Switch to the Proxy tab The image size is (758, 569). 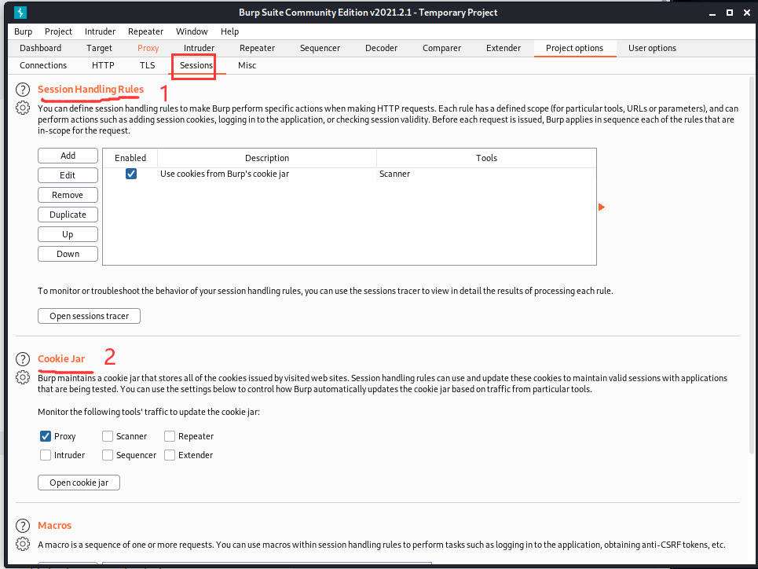tap(148, 48)
